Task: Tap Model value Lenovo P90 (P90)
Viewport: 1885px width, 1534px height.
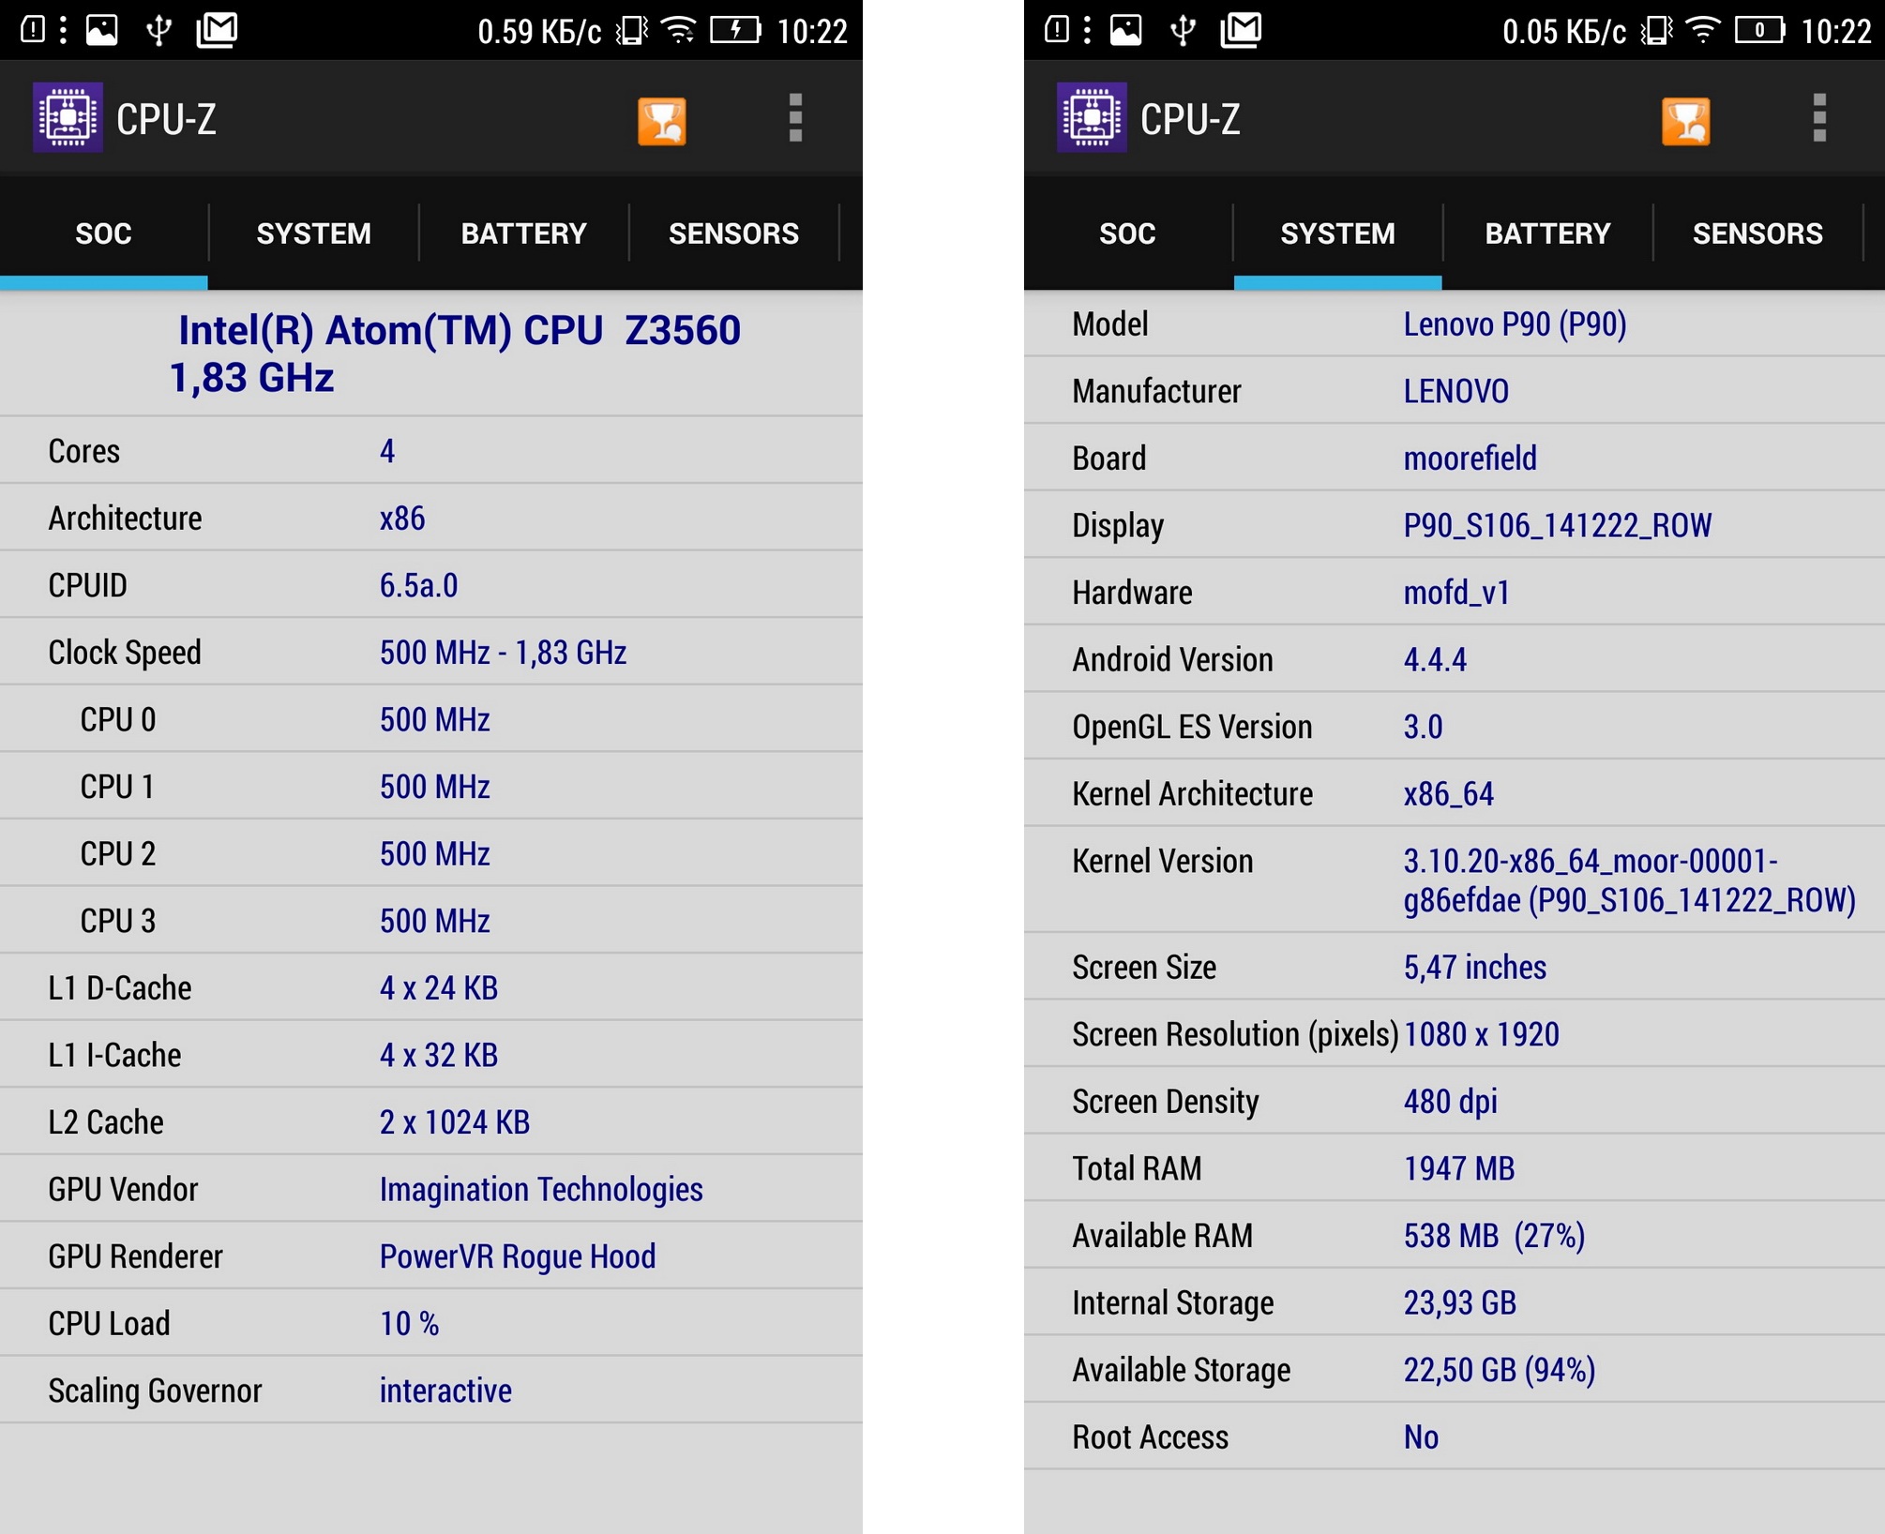Action: (1515, 324)
